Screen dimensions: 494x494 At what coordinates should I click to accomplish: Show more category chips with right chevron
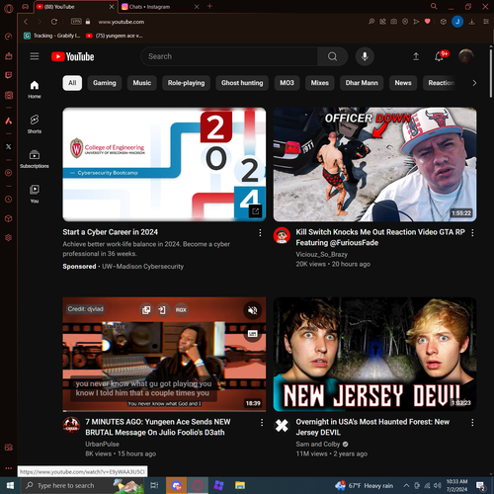[474, 83]
